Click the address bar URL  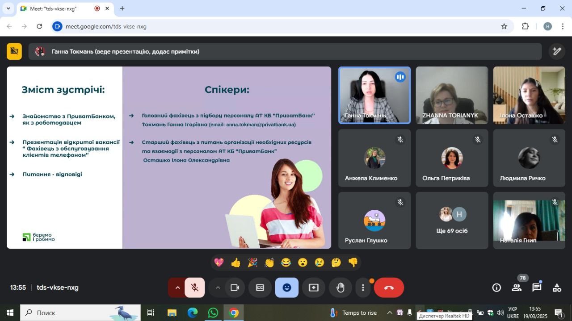pos(106,26)
